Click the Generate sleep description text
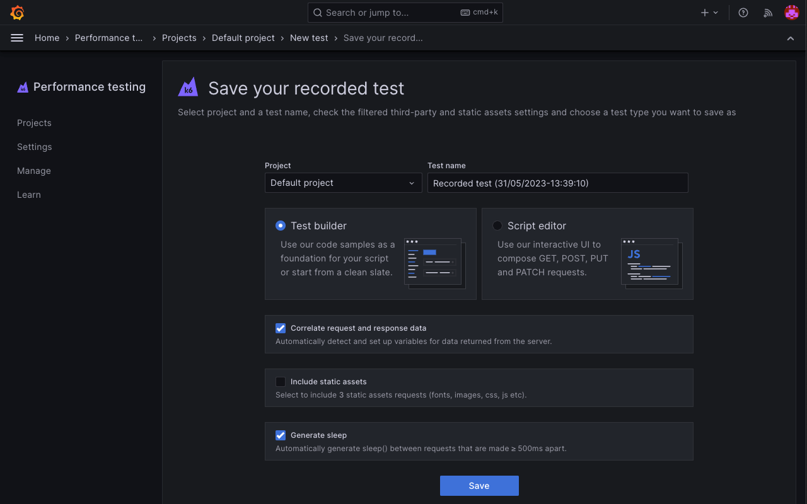Screen dimensions: 807x504 coord(421,449)
